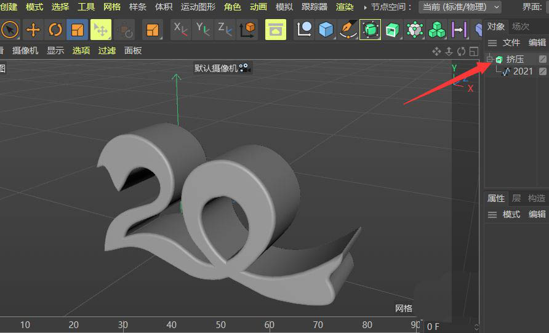Click the green-dotted cube generator icon

(415, 30)
